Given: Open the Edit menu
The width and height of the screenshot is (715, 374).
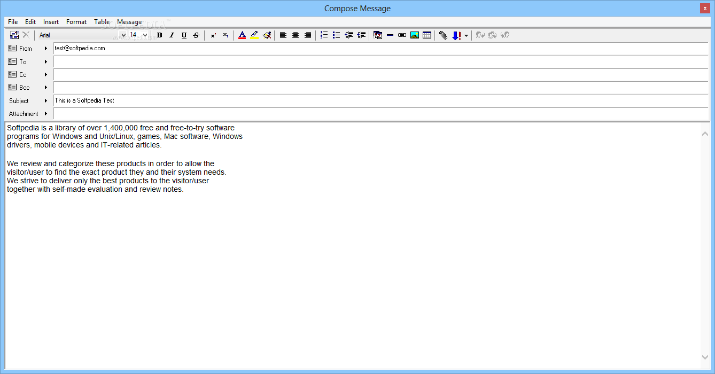Looking at the screenshot, I should (30, 22).
